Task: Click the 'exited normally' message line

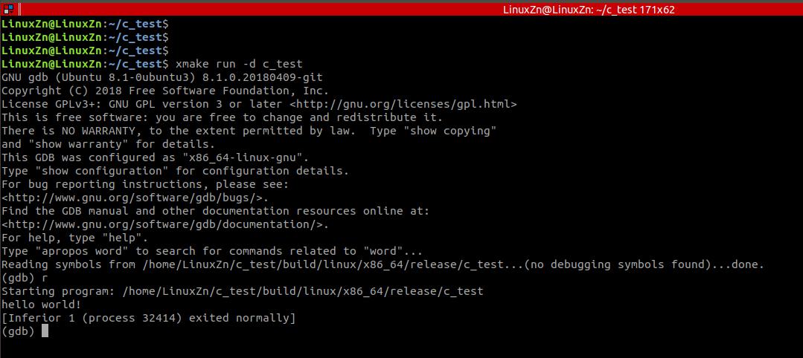Action: (x=149, y=318)
